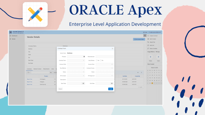Switch to the Attachments tab
Image resolution: width=205 pixels, height=115 pixels.
pyautogui.click(x=46, y=69)
